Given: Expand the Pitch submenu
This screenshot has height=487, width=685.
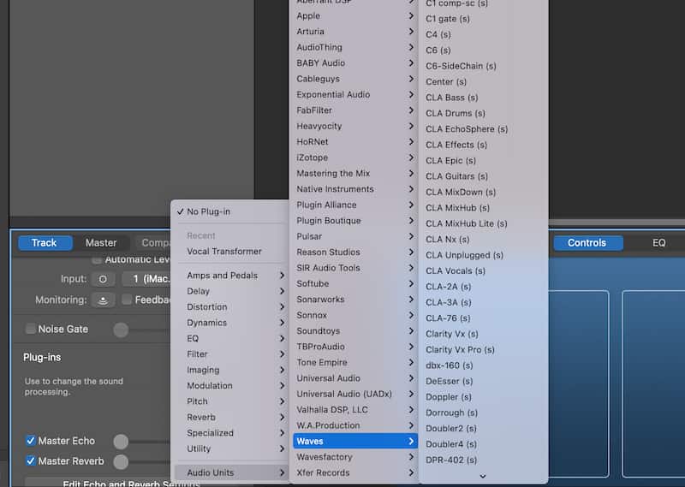Looking at the screenshot, I should point(229,401).
